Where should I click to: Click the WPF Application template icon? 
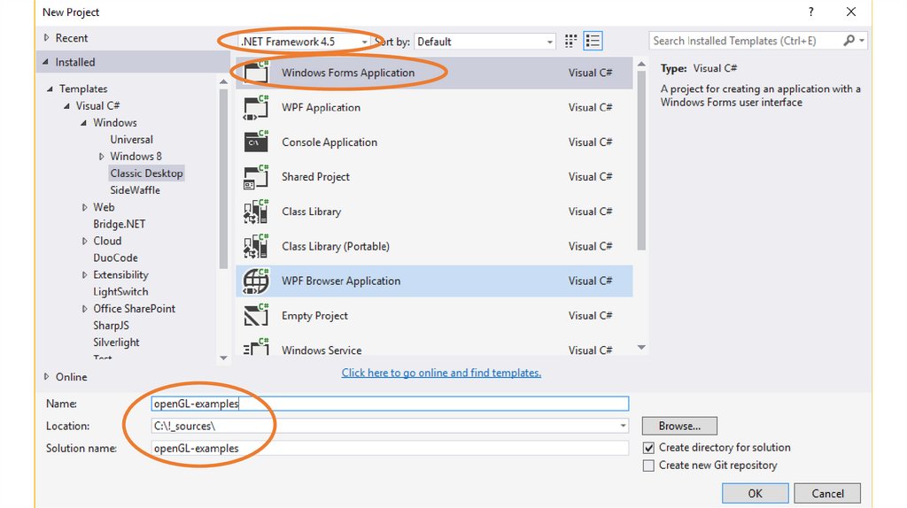click(x=256, y=107)
